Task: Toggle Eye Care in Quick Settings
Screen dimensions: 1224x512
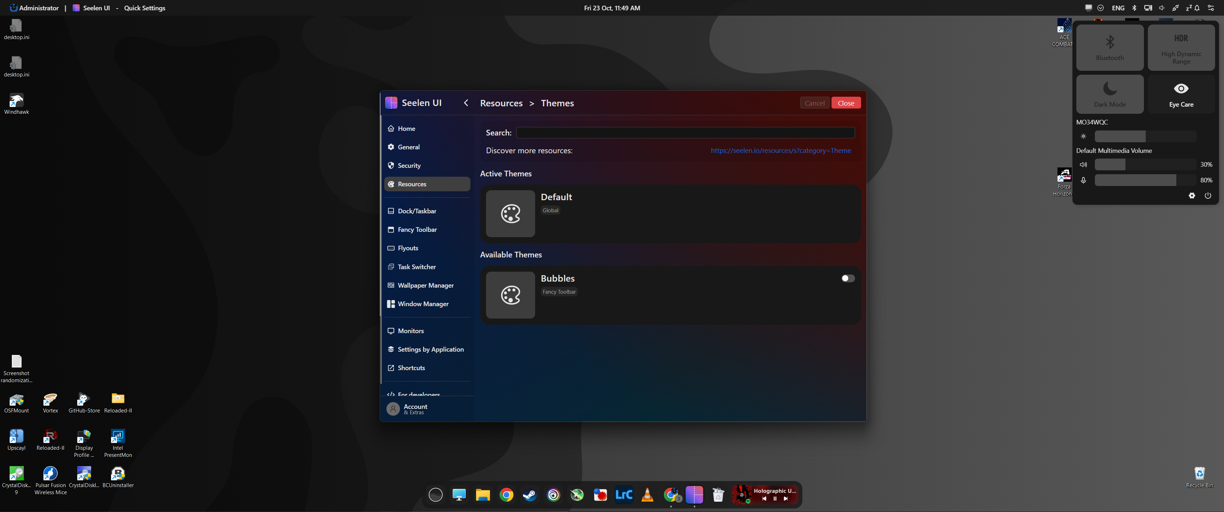Action: [1181, 94]
